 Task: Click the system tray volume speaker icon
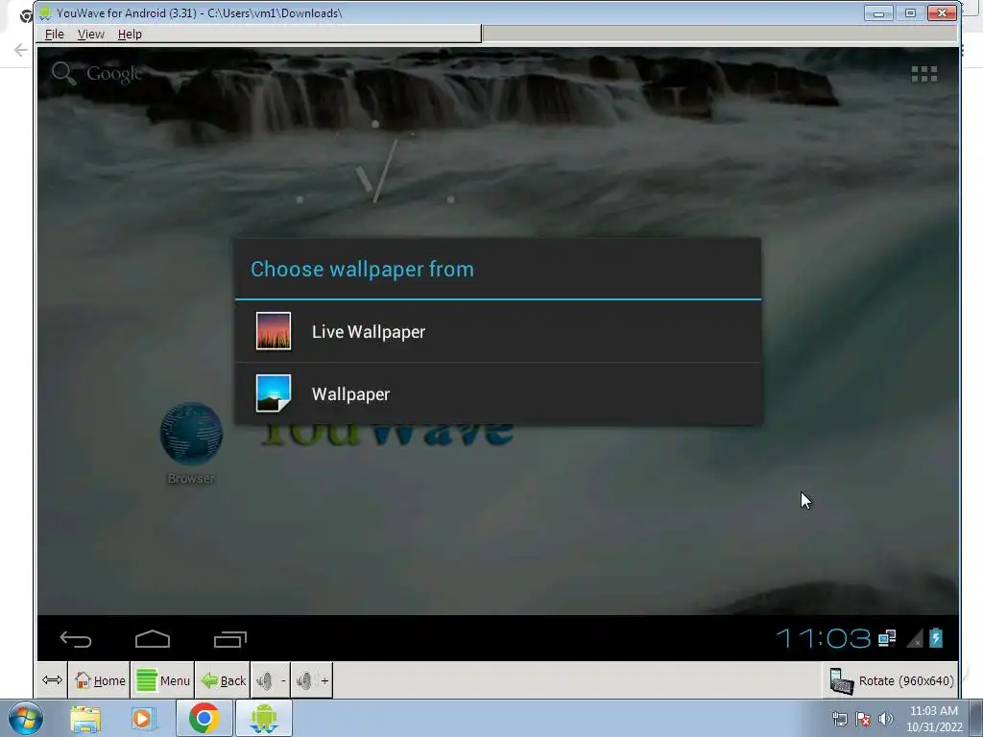[886, 719]
